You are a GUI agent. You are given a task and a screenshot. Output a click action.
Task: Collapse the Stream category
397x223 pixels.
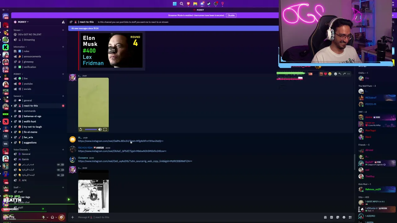[x=17, y=30]
